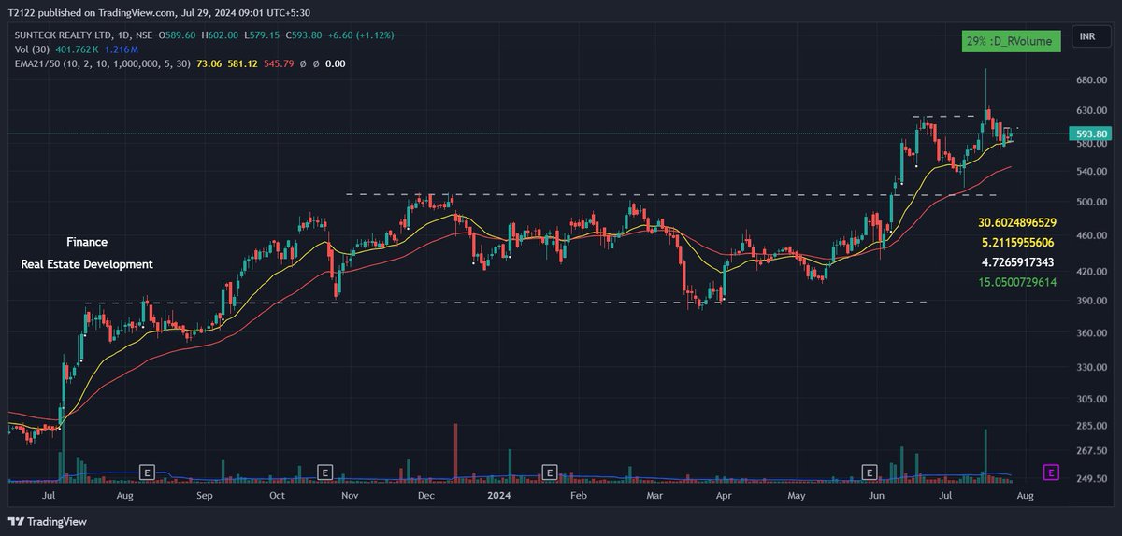
Task: Select the Real Estate Development text label
Action: click(87, 264)
